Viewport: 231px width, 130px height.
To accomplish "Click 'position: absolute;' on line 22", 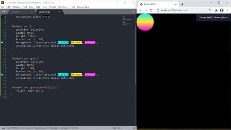I will pos(30,62).
